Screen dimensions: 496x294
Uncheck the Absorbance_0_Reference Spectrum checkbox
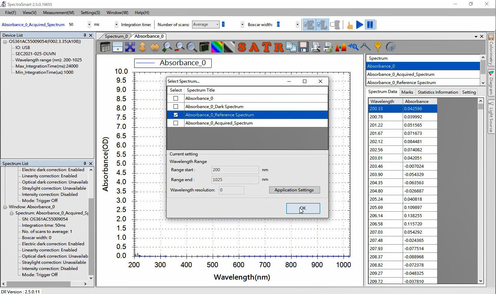[x=176, y=115]
